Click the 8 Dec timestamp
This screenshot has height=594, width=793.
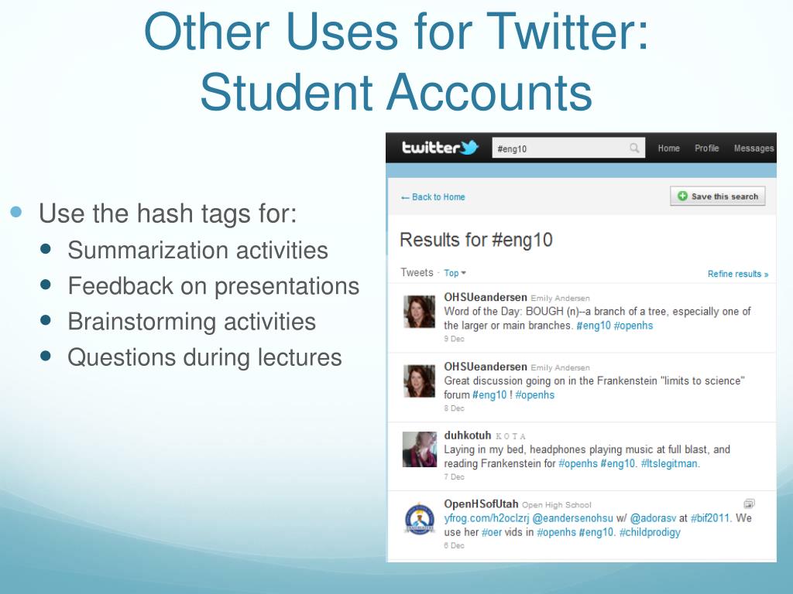454,408
